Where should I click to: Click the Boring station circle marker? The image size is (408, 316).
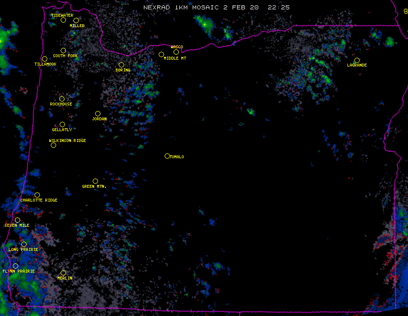(x=121, y=65)
